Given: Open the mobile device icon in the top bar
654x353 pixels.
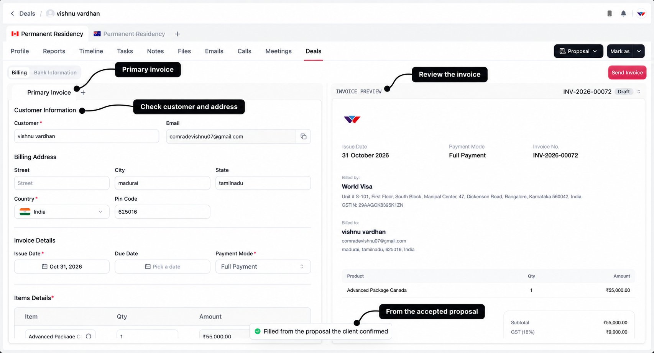Looking at the screenshot, I should coord(610,13).
